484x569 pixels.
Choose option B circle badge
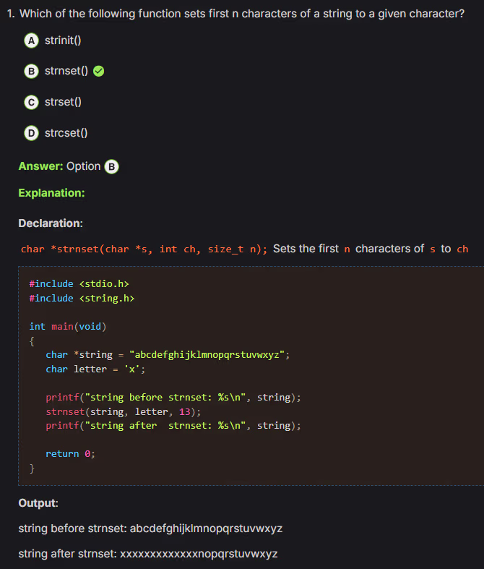31,71
